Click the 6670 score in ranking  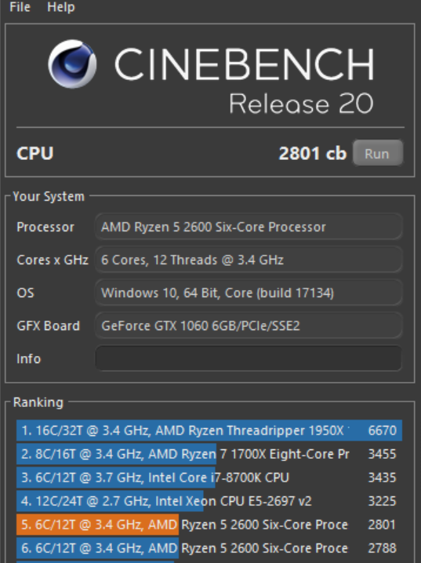(383, 430)
